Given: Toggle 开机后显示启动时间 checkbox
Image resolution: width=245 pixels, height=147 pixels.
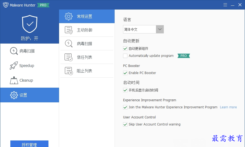Looking at the screenshot, I should tap(125, 90).
